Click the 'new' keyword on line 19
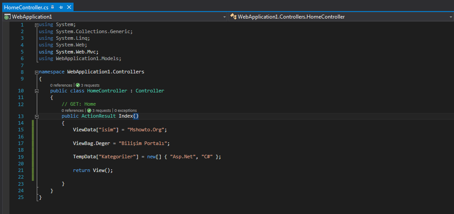The width and height of the screenshot is (454, 214). pos(151,157)
